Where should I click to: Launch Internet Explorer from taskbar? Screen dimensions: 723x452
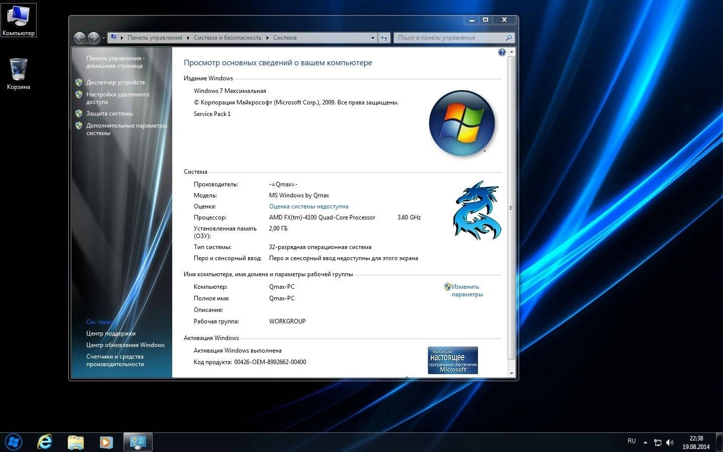point(45,442)
